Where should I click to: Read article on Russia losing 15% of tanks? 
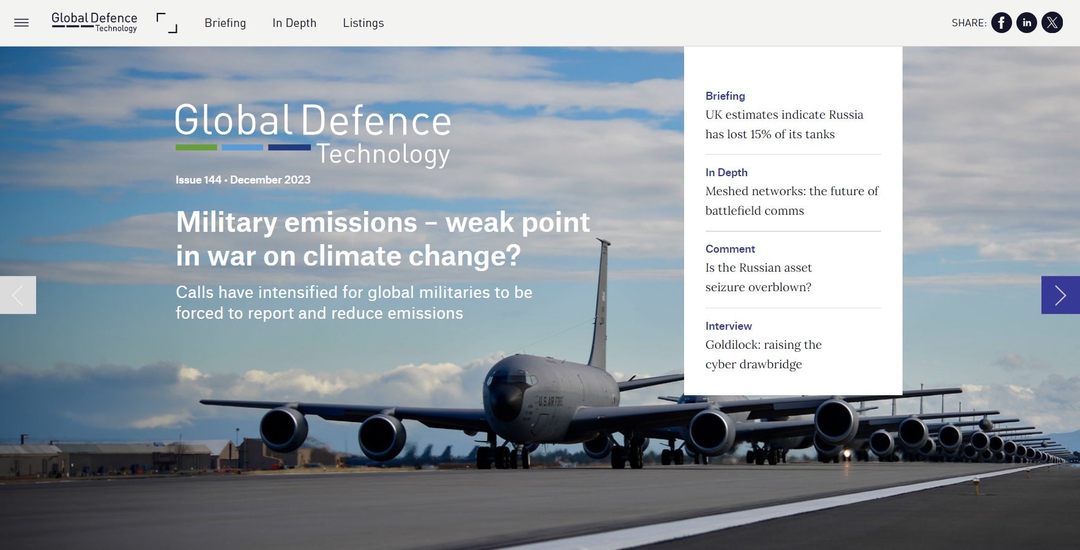point(784,124)
